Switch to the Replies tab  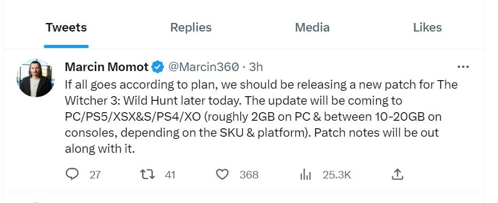(x=191, y=27)
